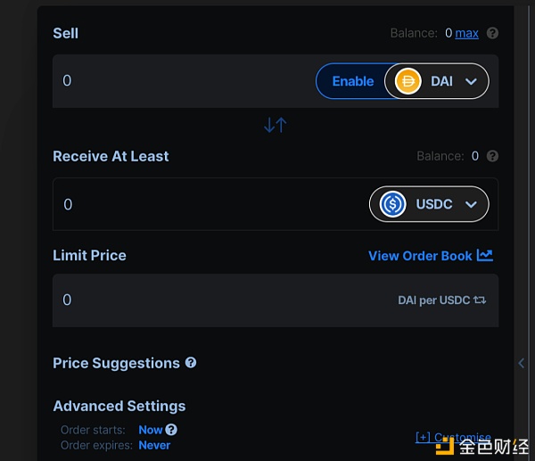Click the Sell amount input field

coord(178,81)
